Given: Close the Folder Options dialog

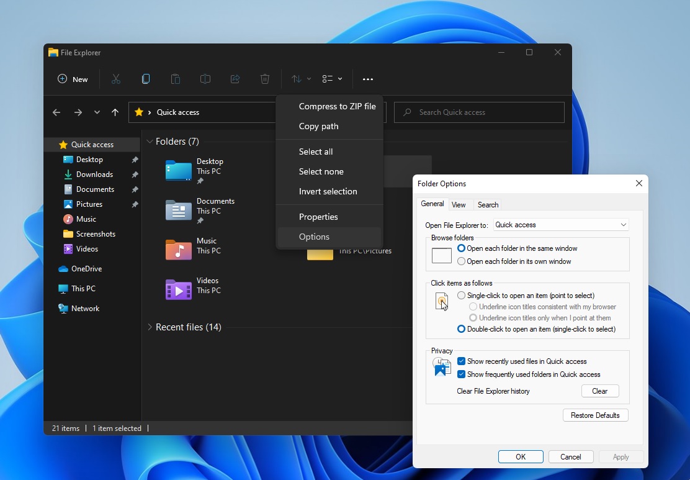Looking at the screenshot, I should click(639, 183).
